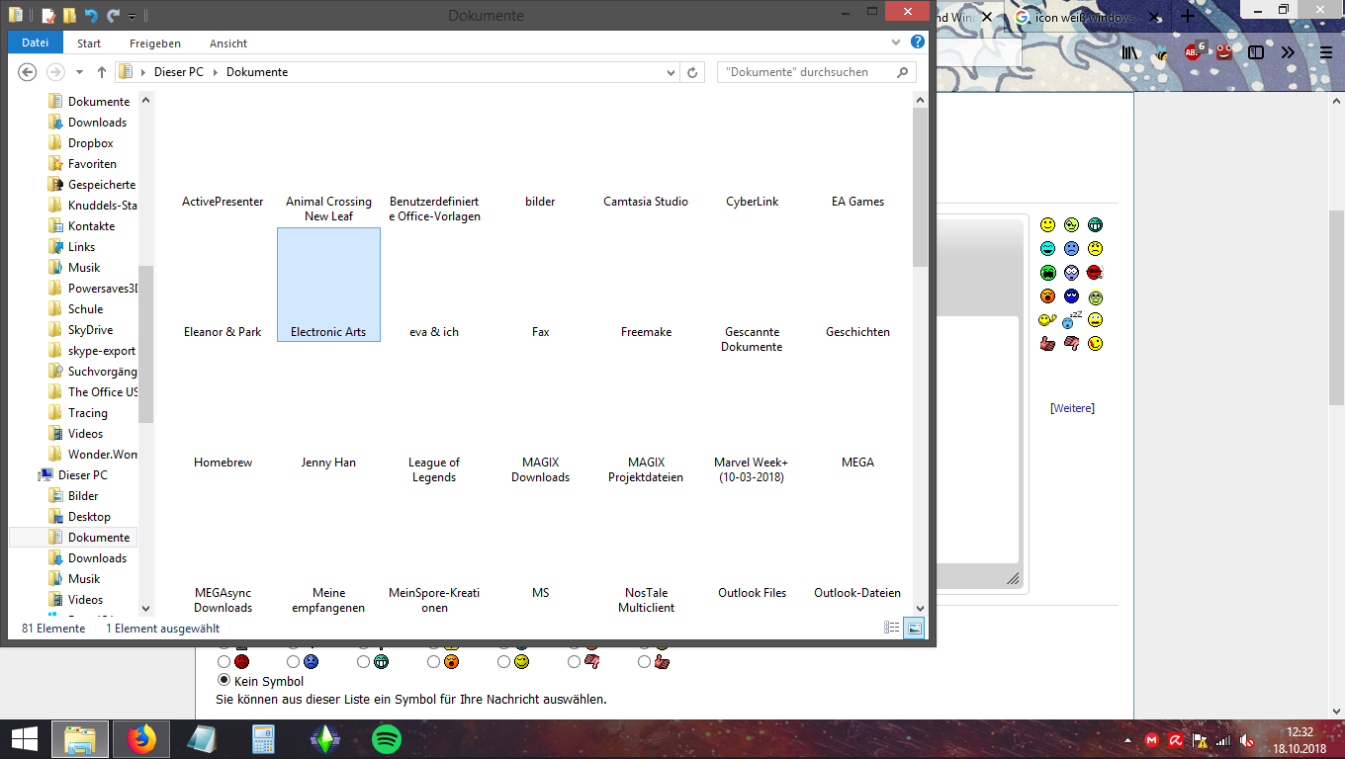Click the Windows Start button
Image resolution: width=1345 pixels, height=759 pixels.
click(24, 738)
